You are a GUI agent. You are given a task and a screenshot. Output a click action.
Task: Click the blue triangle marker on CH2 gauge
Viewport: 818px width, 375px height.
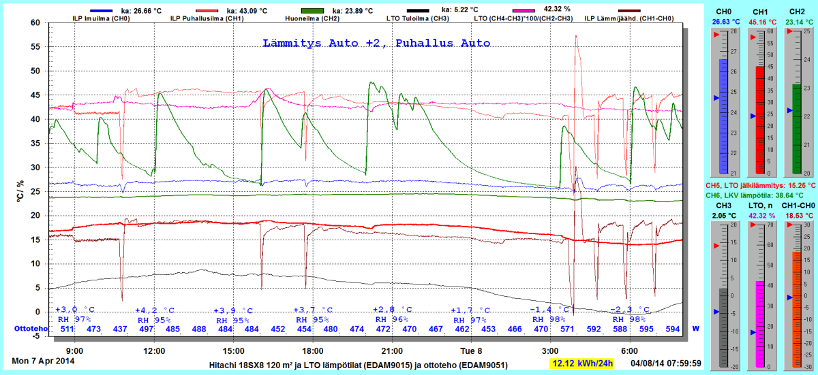[x=789, y=110]
